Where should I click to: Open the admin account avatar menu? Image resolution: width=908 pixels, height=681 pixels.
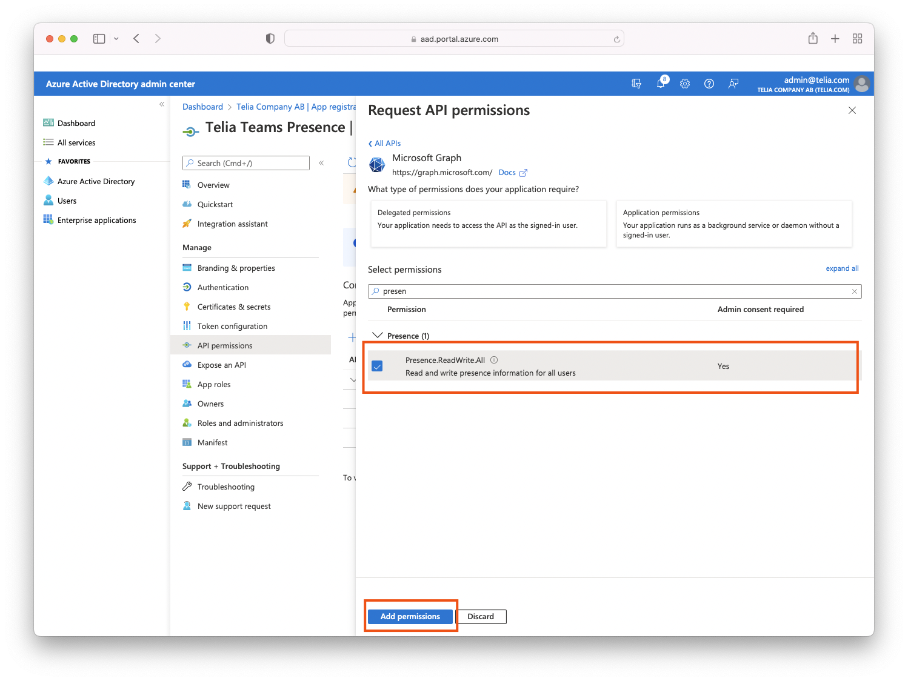coord(862,84)
